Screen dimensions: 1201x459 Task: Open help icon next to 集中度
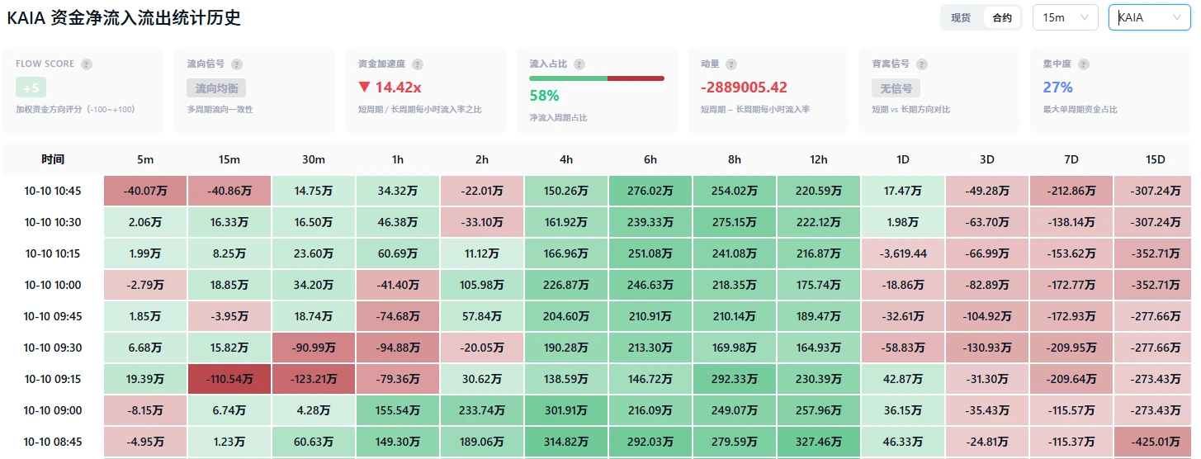(1083, 64)
